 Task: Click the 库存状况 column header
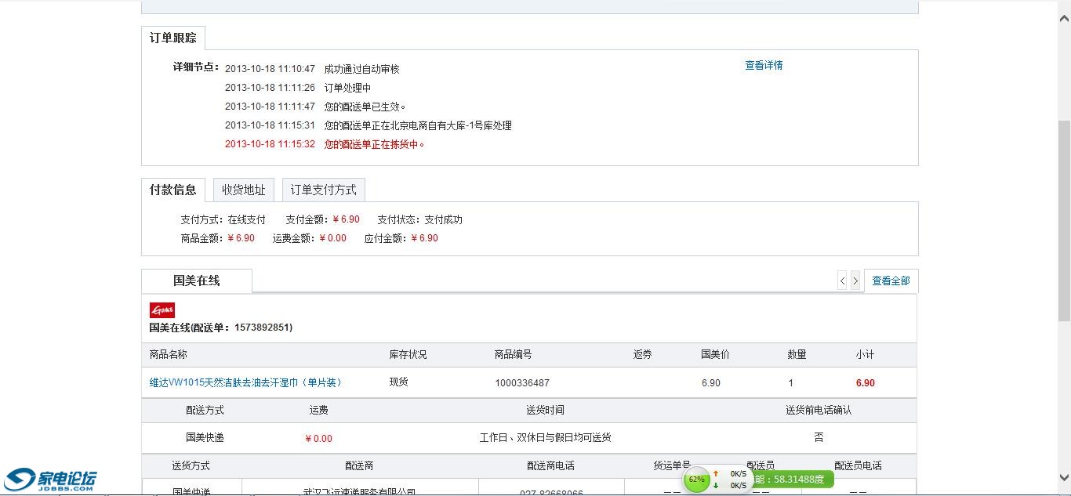pos(408,355)
